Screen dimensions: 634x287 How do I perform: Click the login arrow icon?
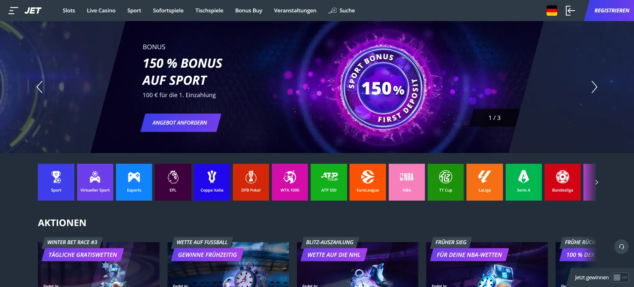pos(570,11)
